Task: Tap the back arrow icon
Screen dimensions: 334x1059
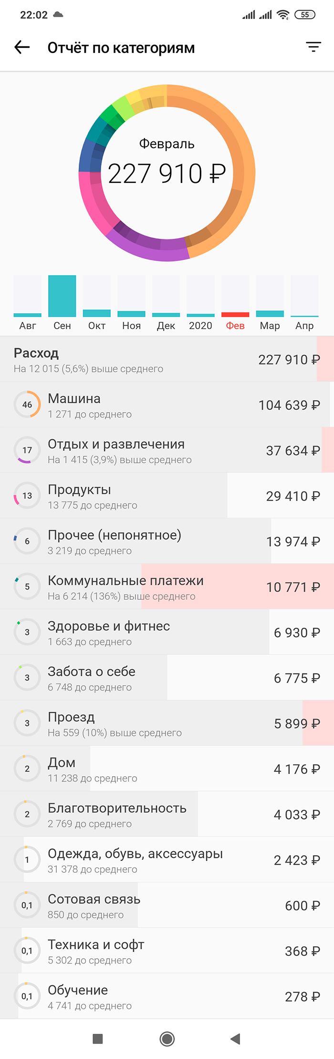Action: (x=22, y=47)
